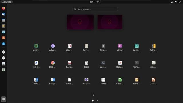Click the Activities button

pos(7,2)
